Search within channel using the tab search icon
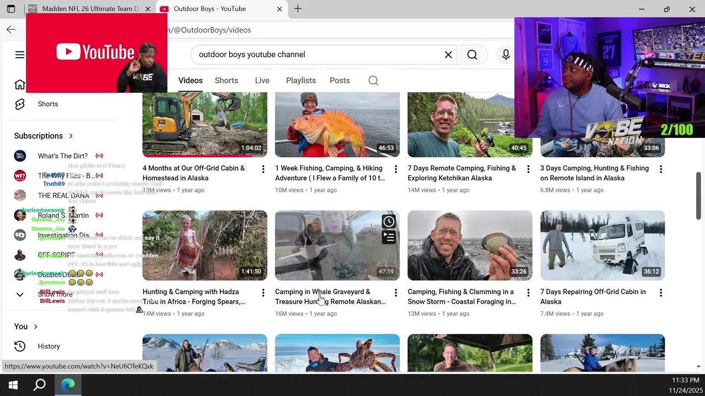The image size is (705, 396). [x=373, y=81]
